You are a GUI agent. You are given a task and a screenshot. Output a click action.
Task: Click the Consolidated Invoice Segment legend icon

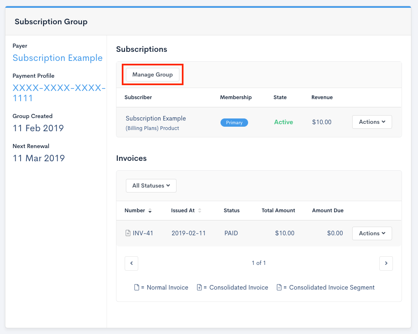(279, 288)
